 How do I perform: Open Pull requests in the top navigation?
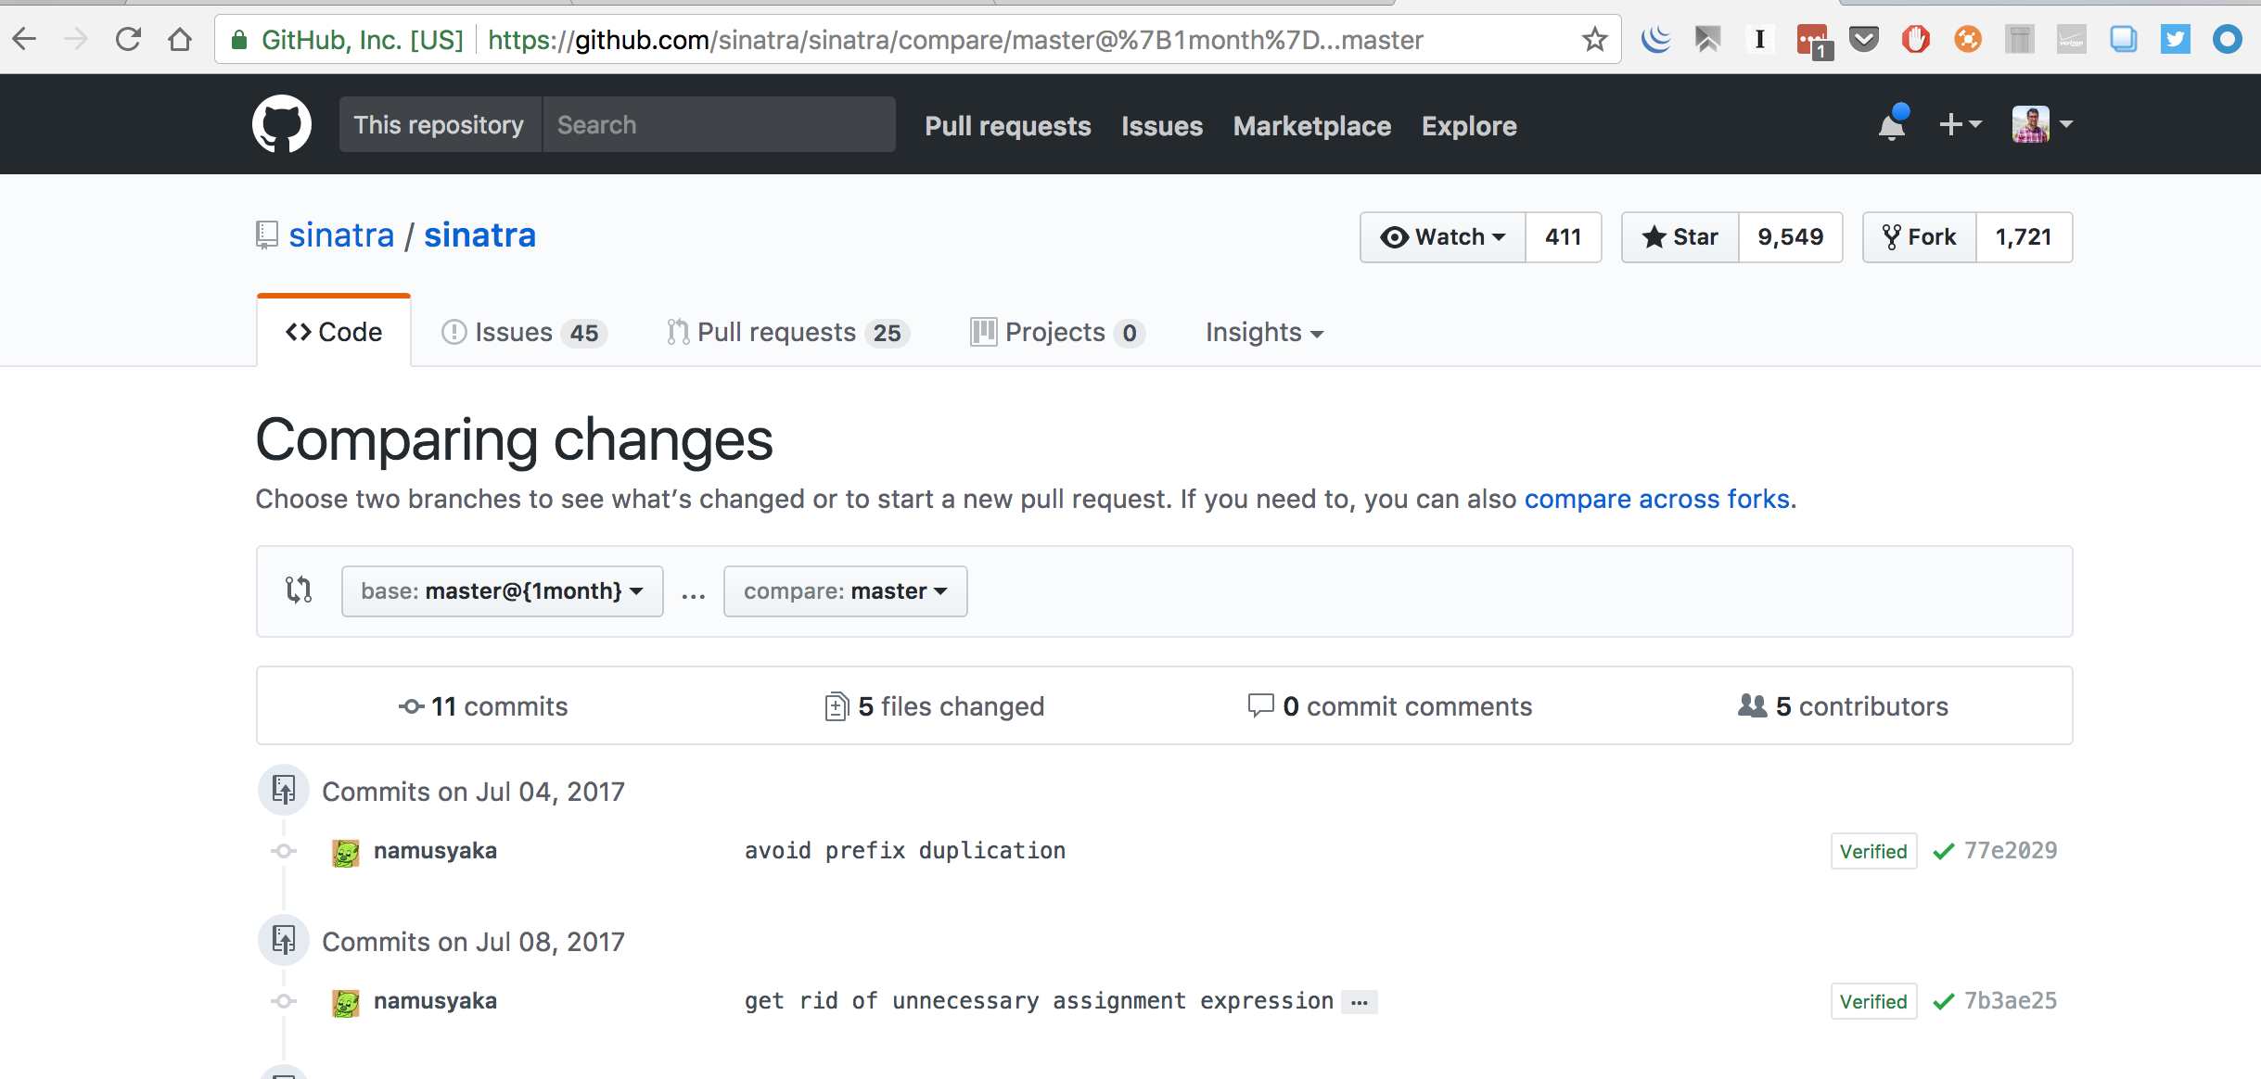click(1007, 125)
